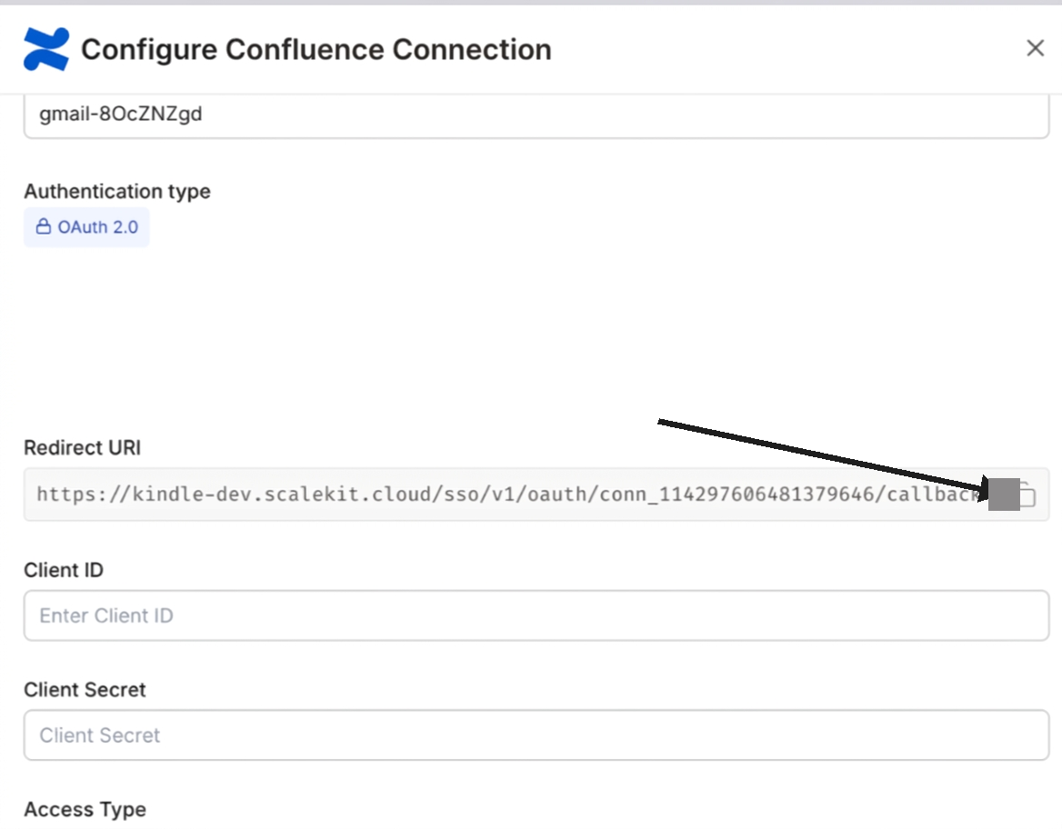Close the Configure Confluence Connection dialog
Viewport: 1062px width, 829px height.
1035,48
